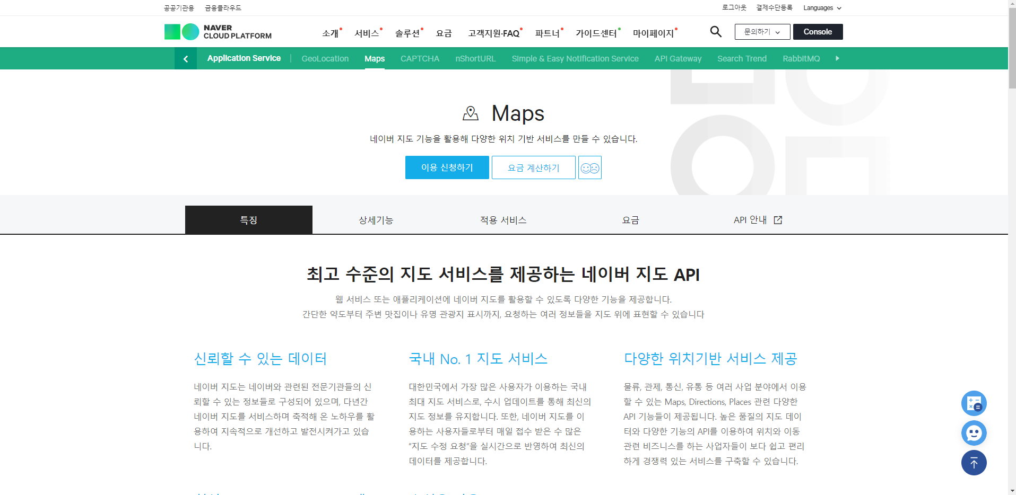
Task: Select the 특징 tab
Action: (x=249, y=220)
